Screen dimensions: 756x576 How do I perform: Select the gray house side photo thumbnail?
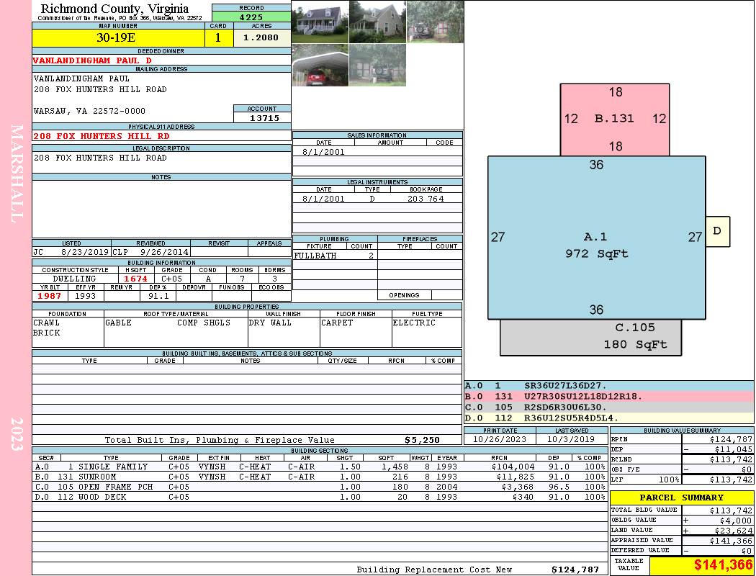click(377, 22)
